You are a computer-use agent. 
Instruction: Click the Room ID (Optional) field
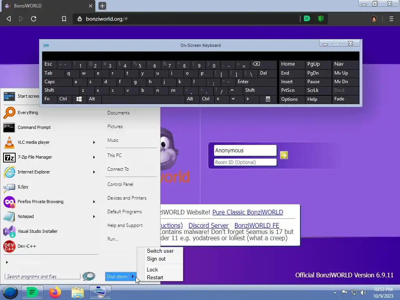coord(245,162)
